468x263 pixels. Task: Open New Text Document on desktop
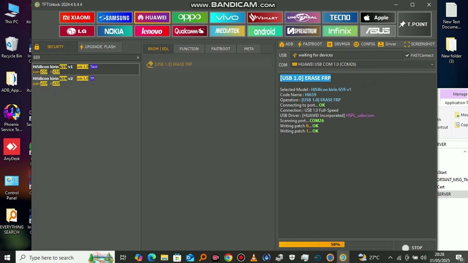(452, 16)
